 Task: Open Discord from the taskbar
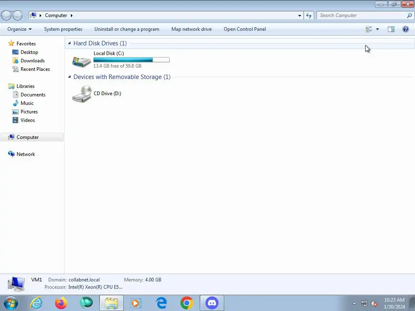coord(212,303)
